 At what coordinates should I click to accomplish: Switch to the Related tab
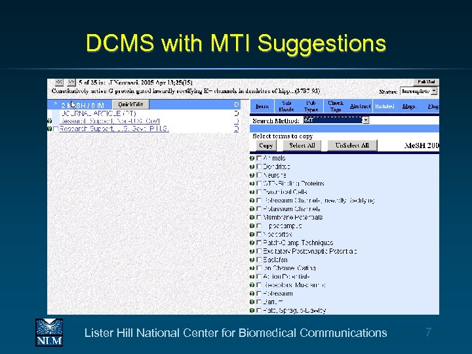point(385,106)
